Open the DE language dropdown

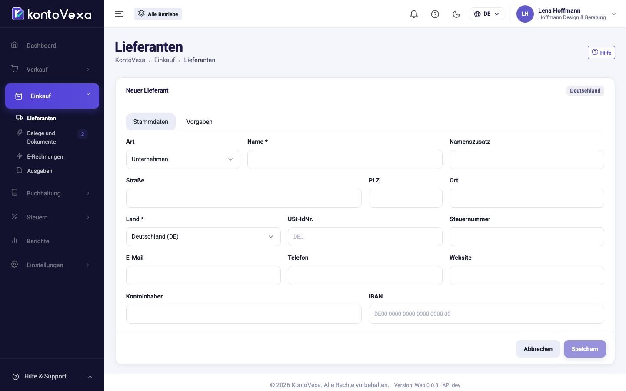pyautogui.click(x=487, y=14)
